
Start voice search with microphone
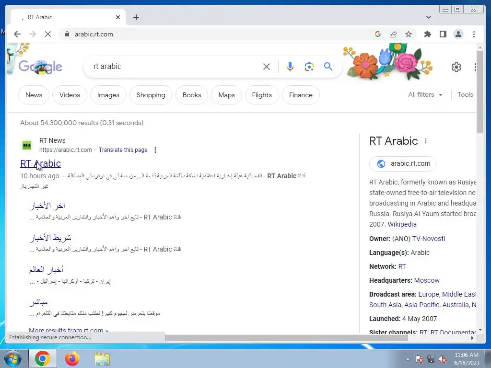(x=290, y=66)
